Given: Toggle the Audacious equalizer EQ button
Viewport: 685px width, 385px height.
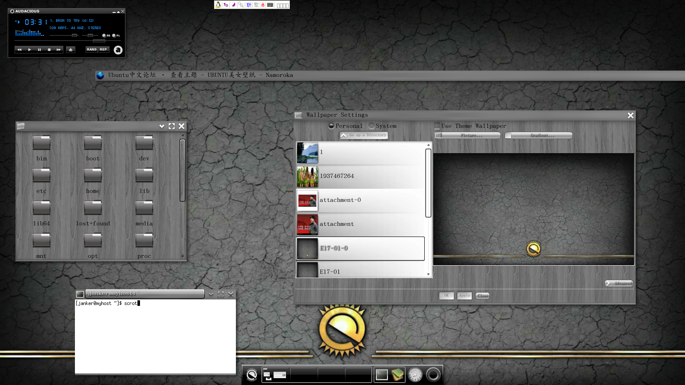Looking at the screenshot, I should [104, 36].
